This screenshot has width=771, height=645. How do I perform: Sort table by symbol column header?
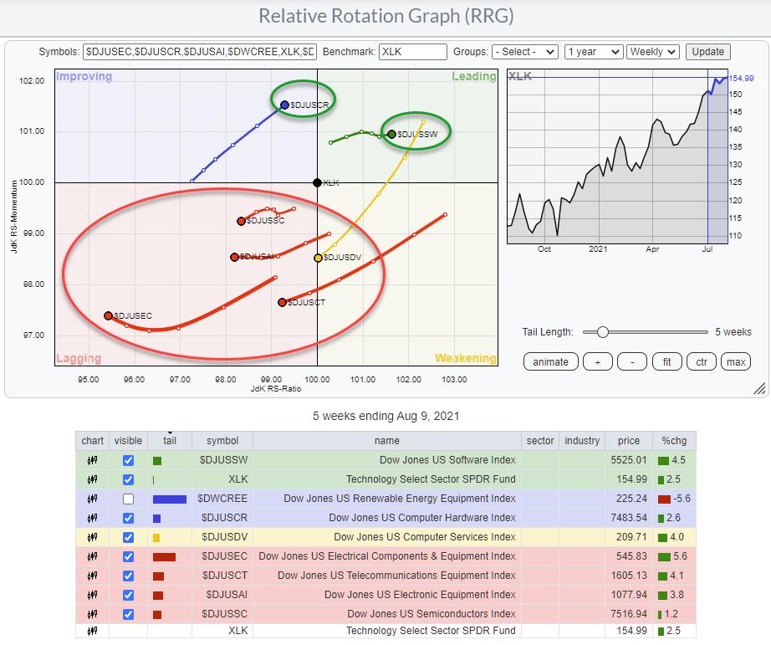pos(222,441)
